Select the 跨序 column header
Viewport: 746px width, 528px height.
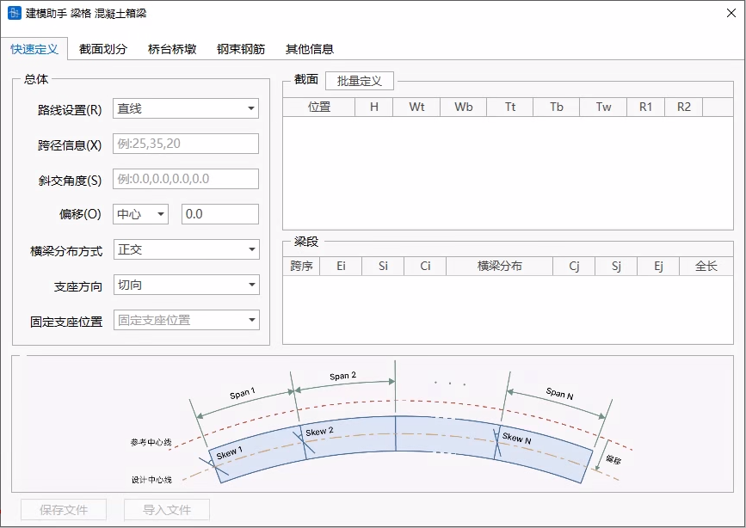coord(301,266)
